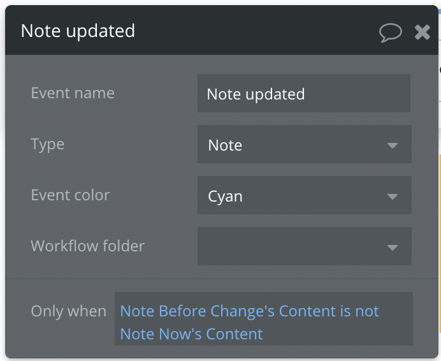Click the arrow on the Type dropdown
441x361 pixels.
point(393,145)
